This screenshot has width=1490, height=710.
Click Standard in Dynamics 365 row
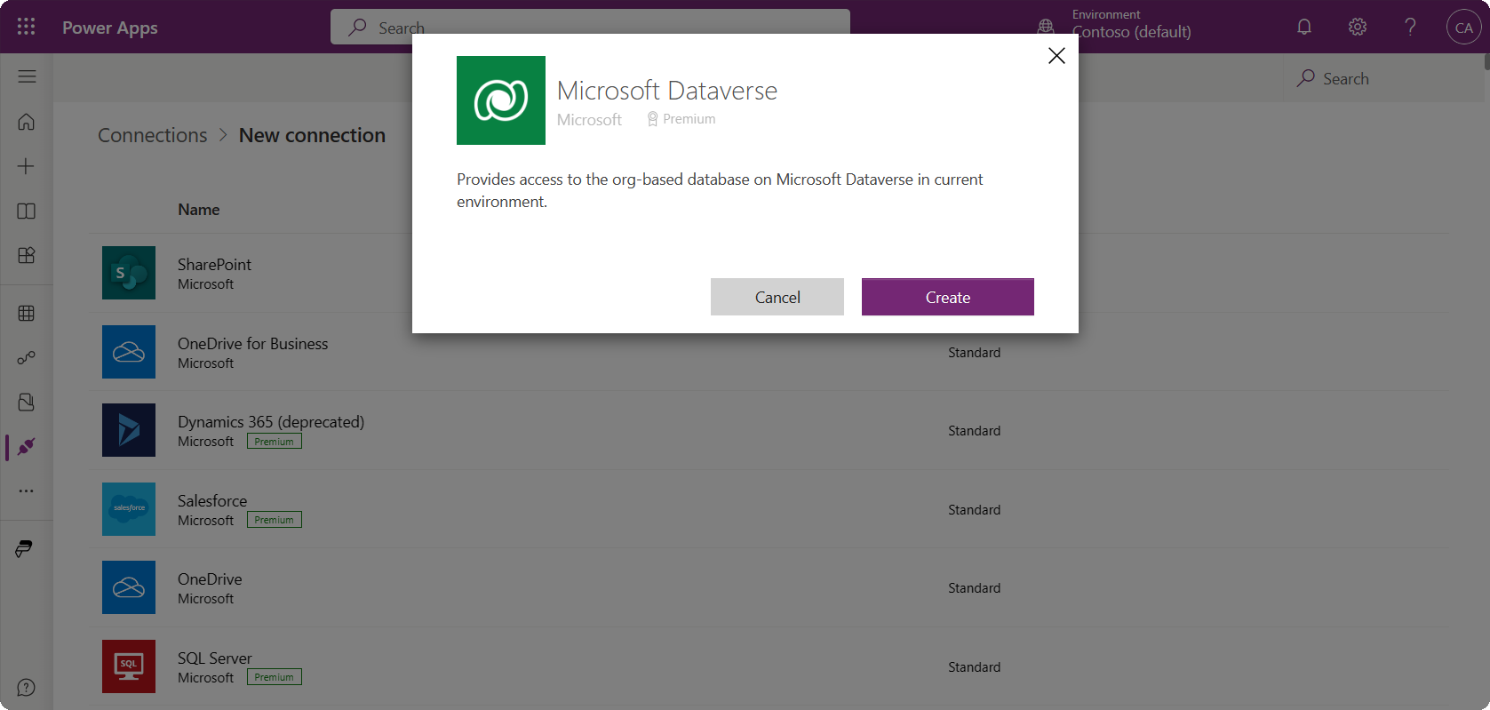click(974, 431)
